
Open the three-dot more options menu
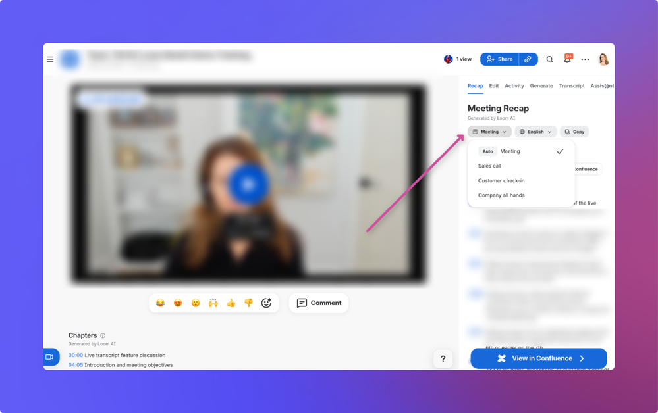(585, 59)
